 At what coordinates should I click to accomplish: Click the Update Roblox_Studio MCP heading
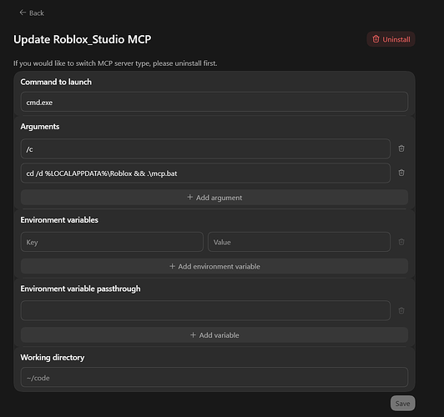(x=83, y=39)
